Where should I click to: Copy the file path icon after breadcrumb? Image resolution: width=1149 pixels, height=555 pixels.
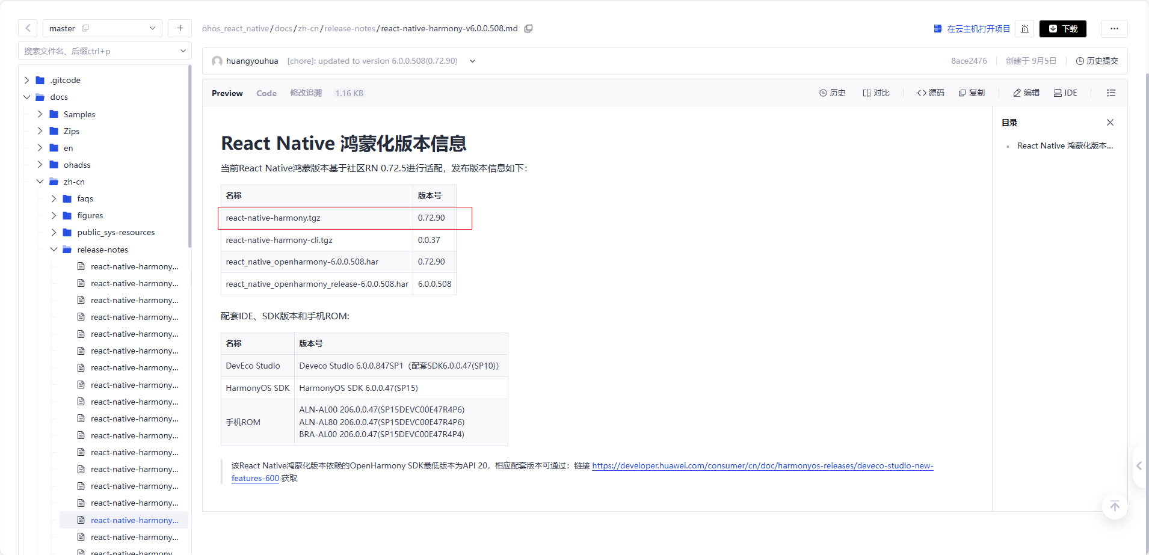[528, 28]
